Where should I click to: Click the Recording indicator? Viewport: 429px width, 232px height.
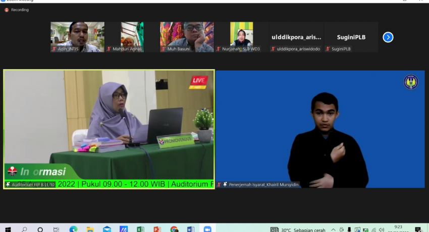(17, 10)
